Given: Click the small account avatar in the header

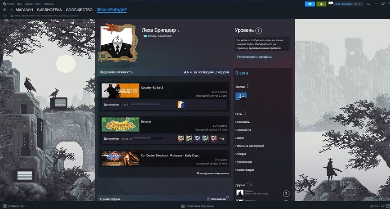Looking at the screenshot, I should (331, 4).
